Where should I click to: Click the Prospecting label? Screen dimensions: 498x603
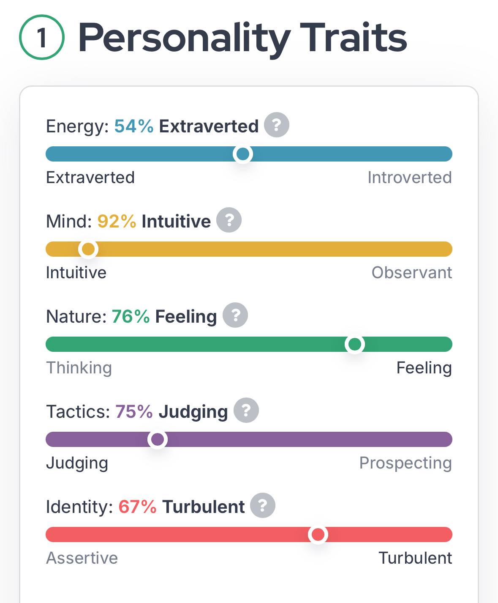(405, 463)
